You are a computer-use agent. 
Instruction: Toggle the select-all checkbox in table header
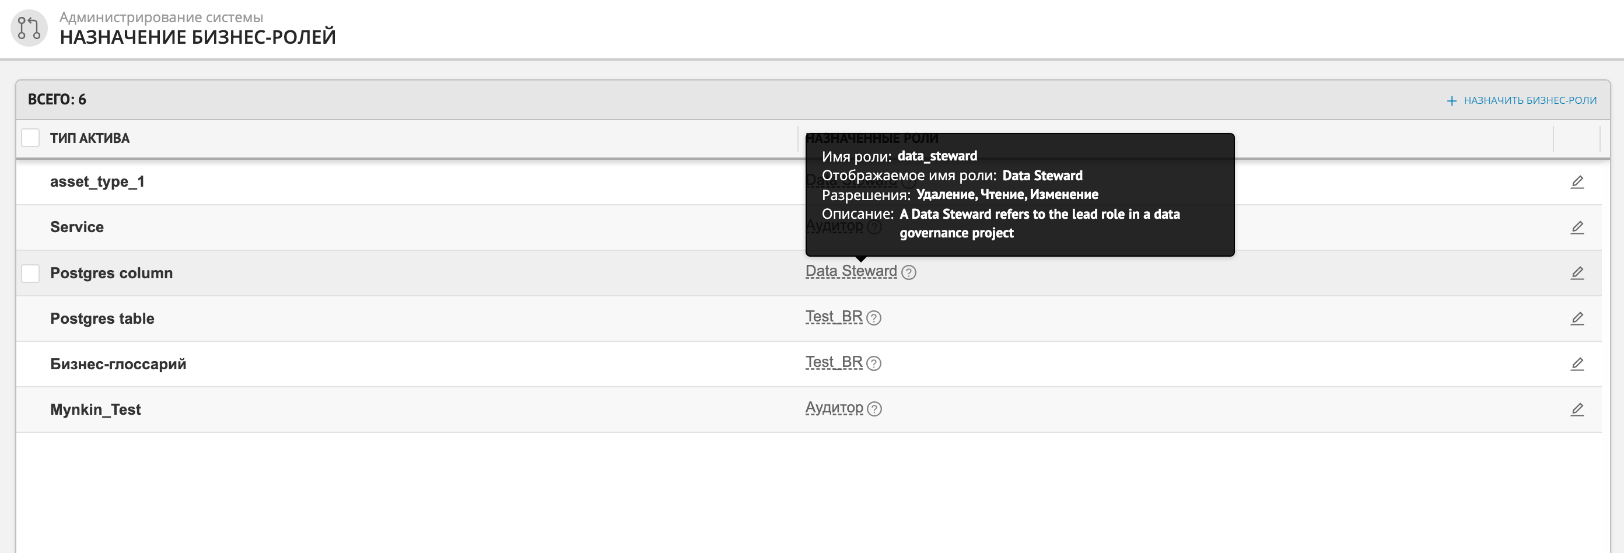(x=30, y=138)
